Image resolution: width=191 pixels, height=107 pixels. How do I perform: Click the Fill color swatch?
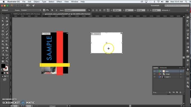3,66
